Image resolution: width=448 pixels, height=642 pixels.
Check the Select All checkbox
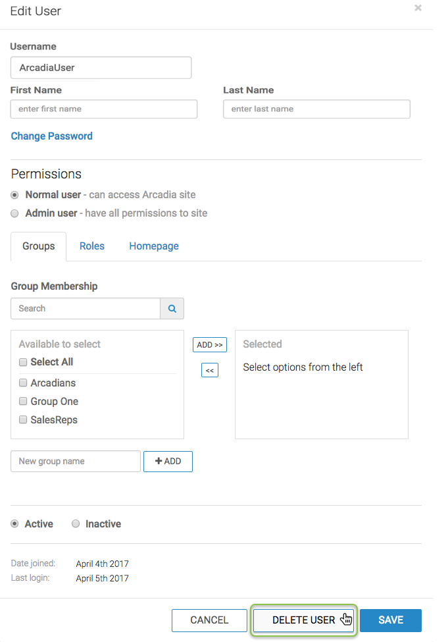(x=23, y=362)
